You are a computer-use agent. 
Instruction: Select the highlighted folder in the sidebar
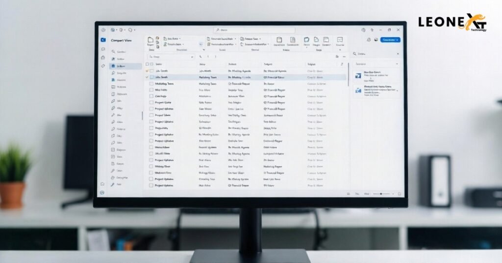(126, 66)
